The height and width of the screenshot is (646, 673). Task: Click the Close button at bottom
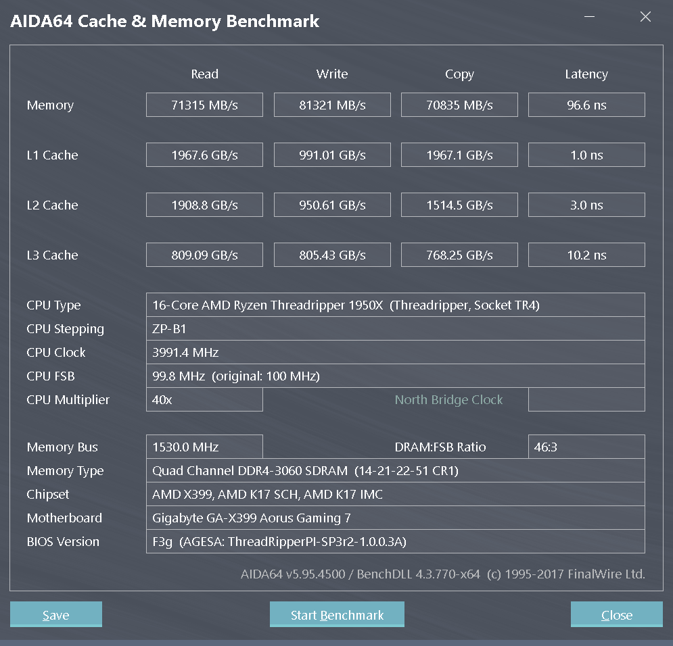[617, 614]
